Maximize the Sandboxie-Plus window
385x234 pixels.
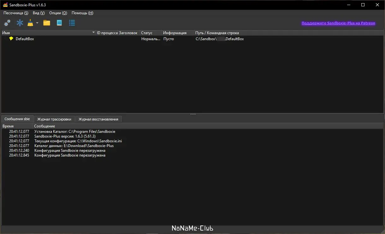[363, 5]
